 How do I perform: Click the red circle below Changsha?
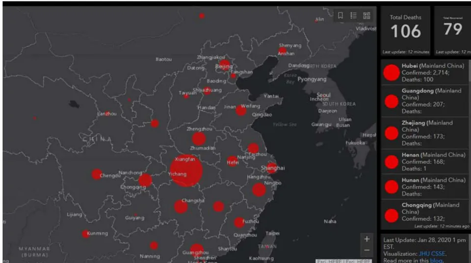coord(181,207)
